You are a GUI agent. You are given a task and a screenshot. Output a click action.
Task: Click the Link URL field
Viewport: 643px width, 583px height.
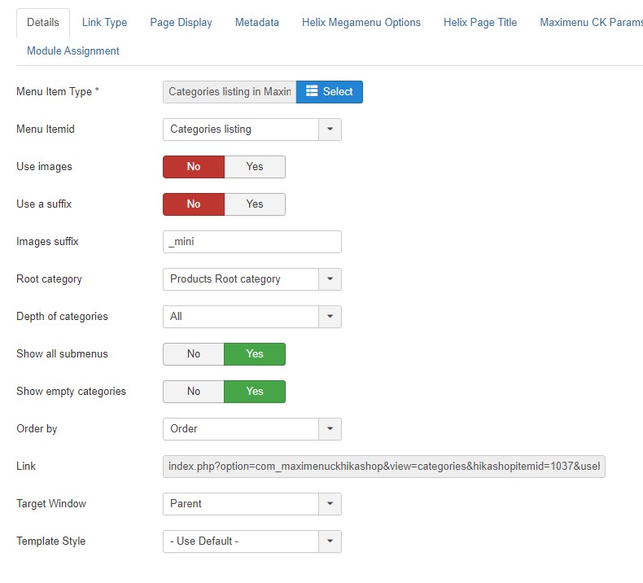(x=383, y=467)
